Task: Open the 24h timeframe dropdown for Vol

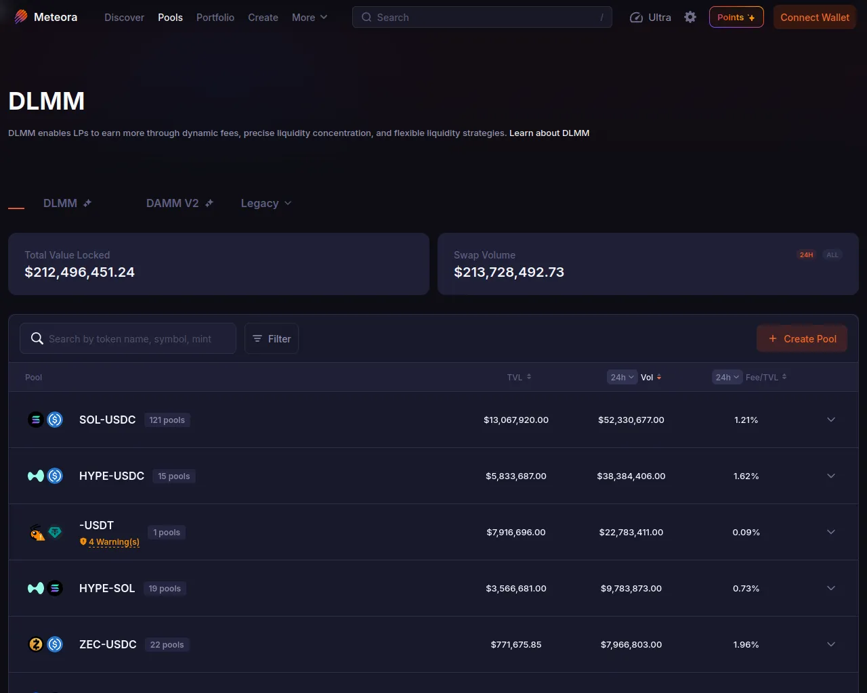Action: tap(622, 377)
